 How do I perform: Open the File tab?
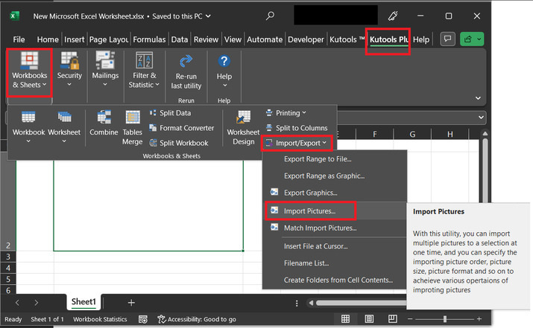[x=19, y=39]
